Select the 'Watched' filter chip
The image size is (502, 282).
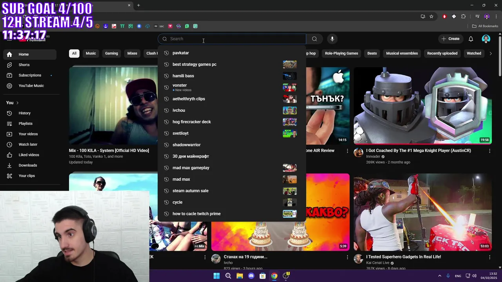[x=474, y=53]
